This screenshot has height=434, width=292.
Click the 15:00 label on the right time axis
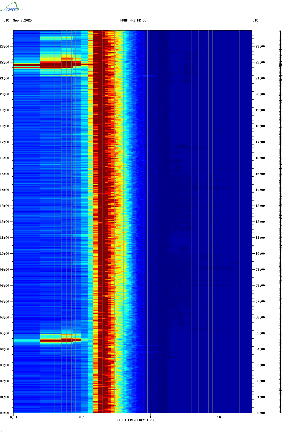(260, 174)
